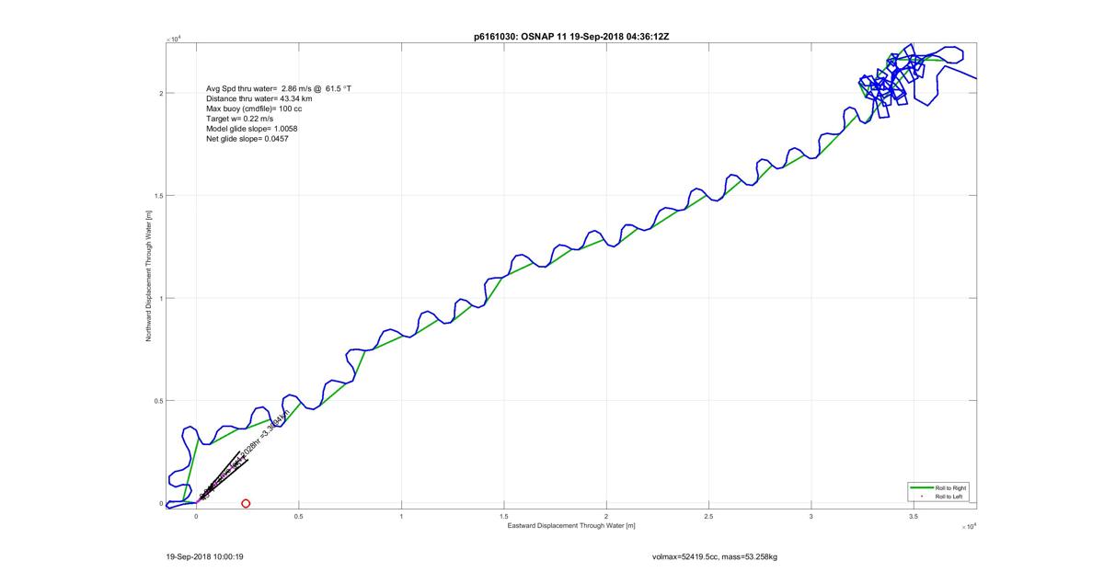Image resolution: width=1104 pixels, height=572 pixels.
Task: Click the y-axis tick label 1.5
Action: pyautogui.click(x=158, y=196)
